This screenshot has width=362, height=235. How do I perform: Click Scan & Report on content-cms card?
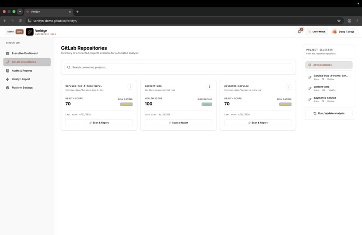coord(178,123)
